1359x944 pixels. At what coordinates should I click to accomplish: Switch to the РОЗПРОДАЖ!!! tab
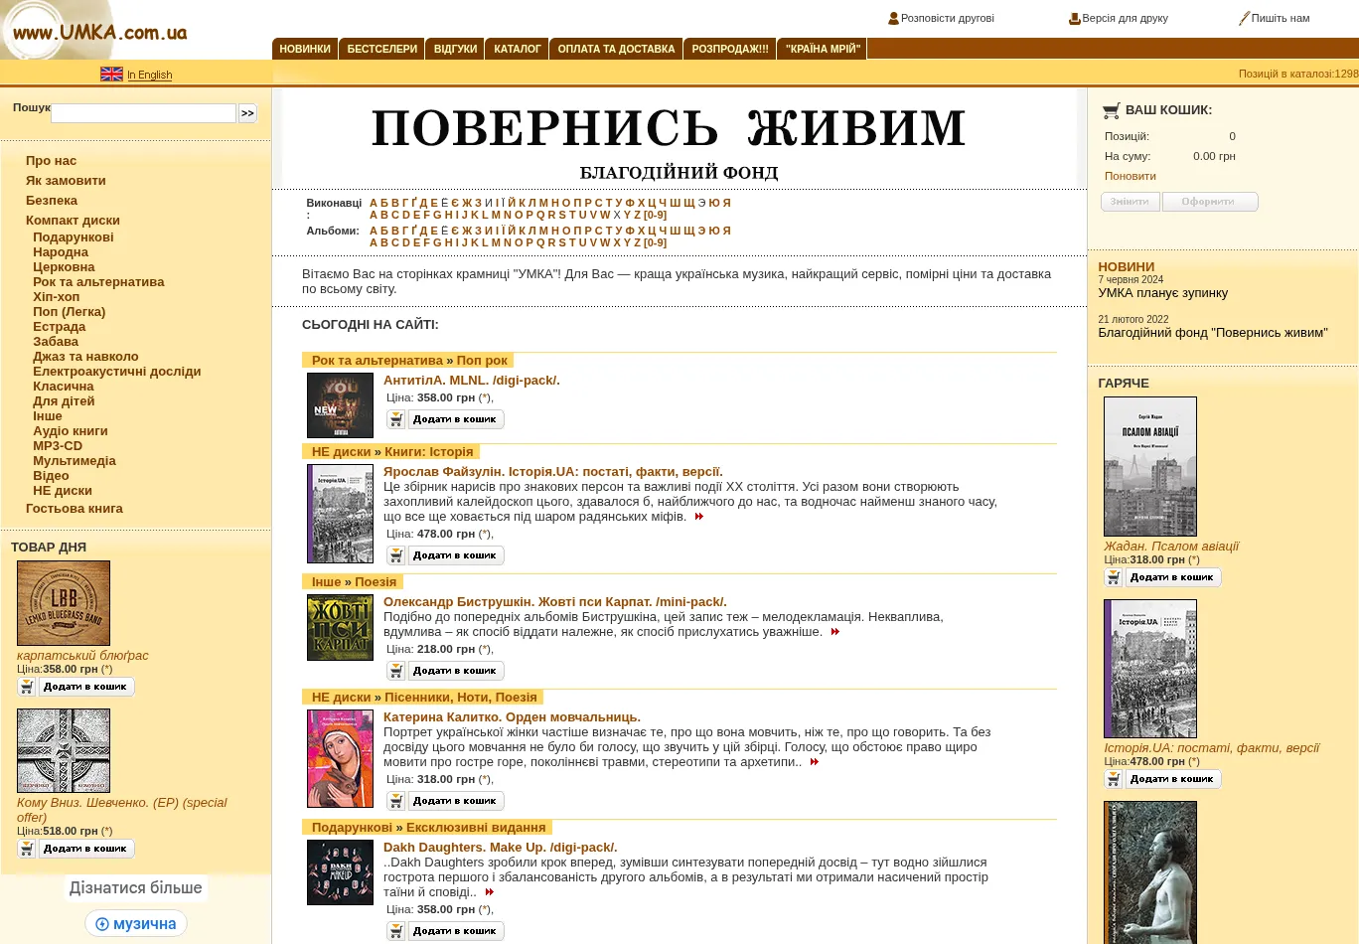click(730, 49)
